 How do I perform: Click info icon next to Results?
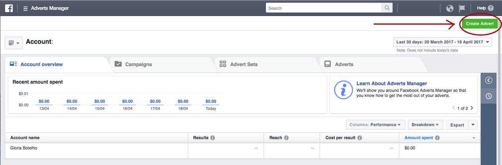click(x=213, y=138)
